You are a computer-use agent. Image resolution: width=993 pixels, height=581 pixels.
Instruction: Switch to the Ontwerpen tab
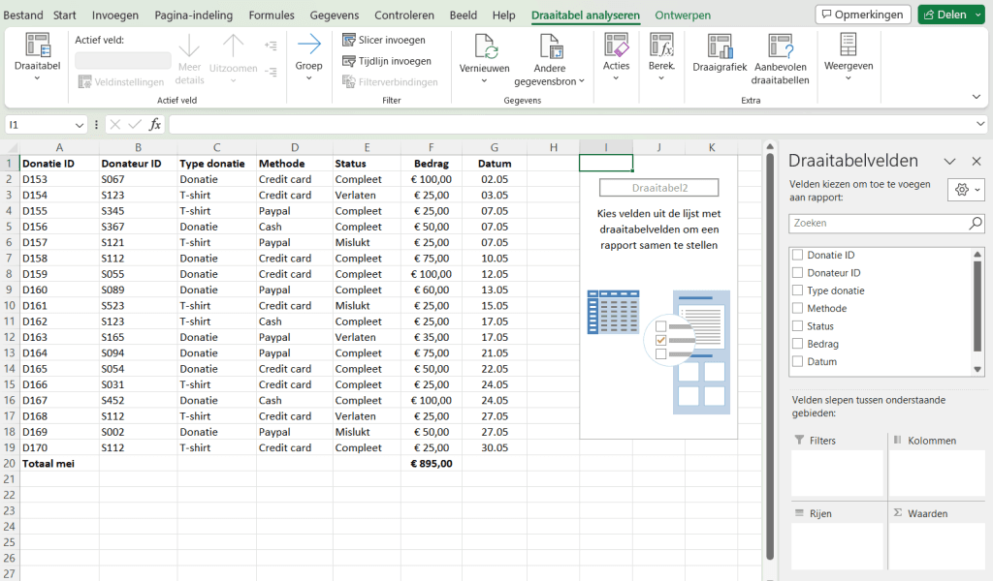click(683, 15)
